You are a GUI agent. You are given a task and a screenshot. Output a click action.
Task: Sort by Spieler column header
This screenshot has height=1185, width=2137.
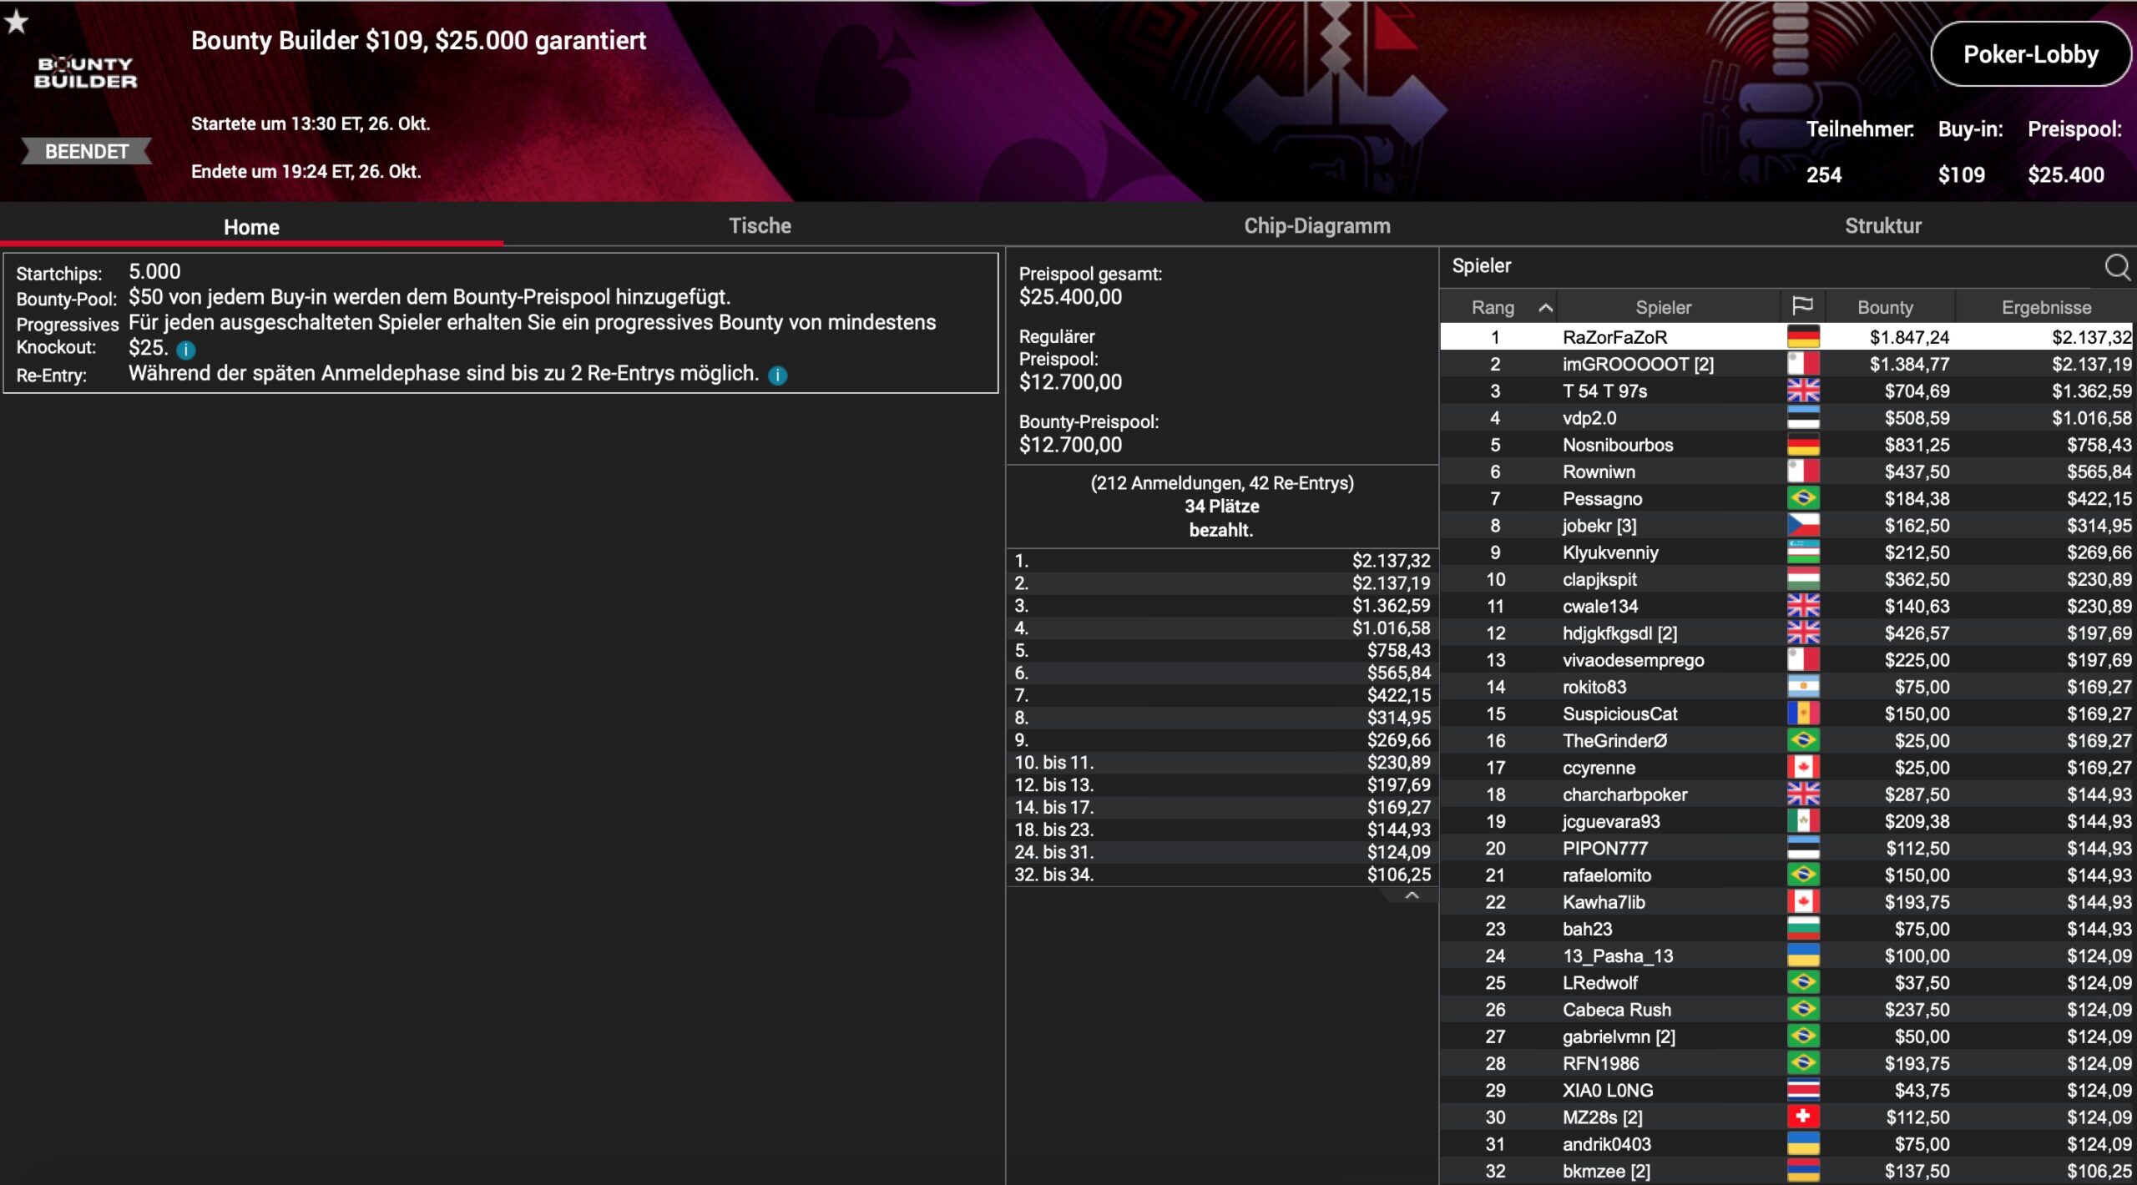[x=1663, y=307]
